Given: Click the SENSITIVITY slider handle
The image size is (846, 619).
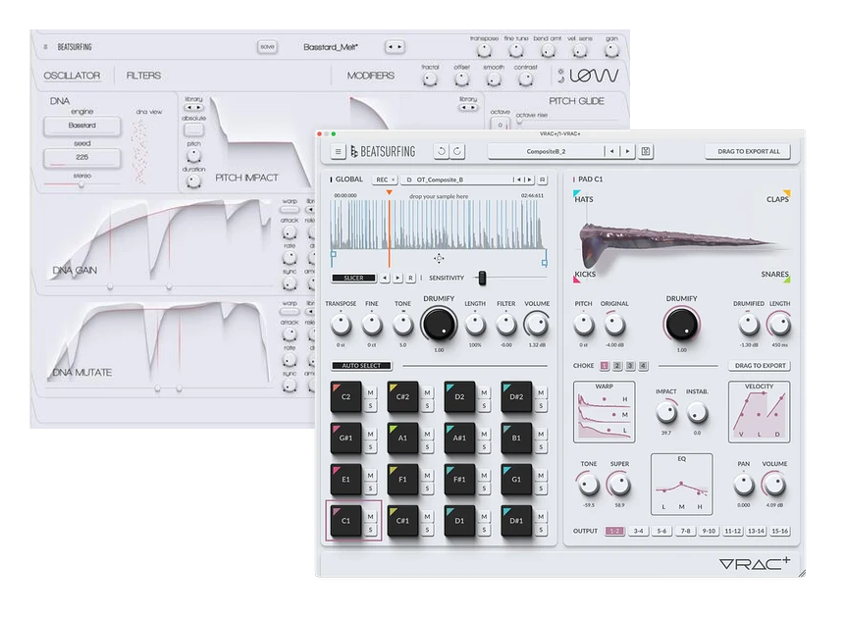Looking at the screenshot, I should click(482, 278).
